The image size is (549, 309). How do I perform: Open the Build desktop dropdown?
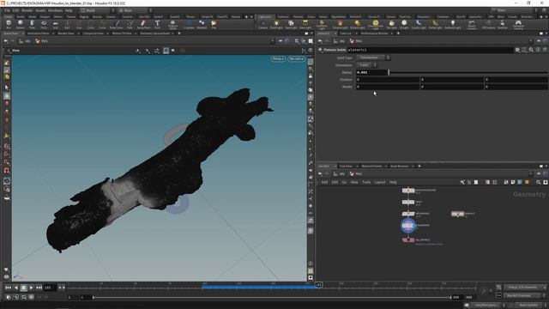point(98,10)
